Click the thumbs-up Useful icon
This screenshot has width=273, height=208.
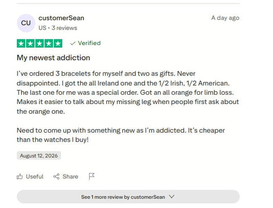pos(19,176)
